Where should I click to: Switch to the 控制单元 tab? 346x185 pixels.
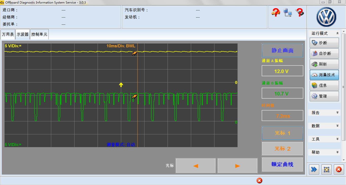(x=39, y=34)
